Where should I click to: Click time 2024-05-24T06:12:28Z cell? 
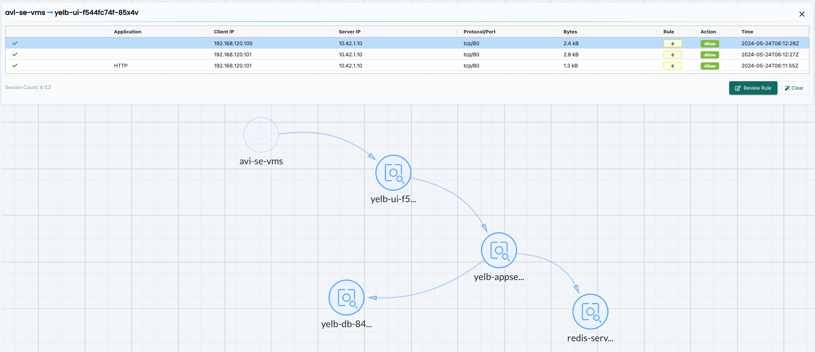(770, 43)
